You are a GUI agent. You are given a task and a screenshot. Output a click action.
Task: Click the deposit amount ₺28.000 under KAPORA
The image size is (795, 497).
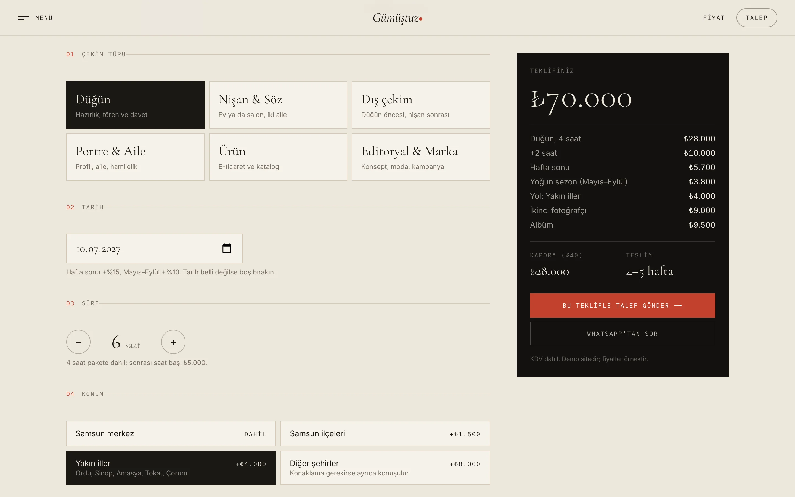click(x=549, y=271)
